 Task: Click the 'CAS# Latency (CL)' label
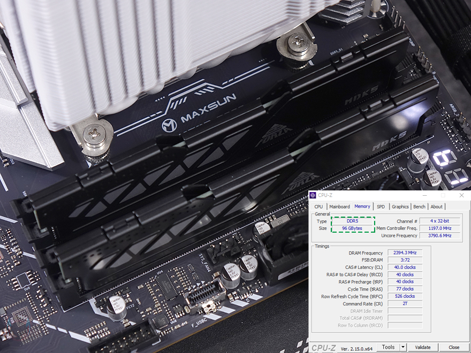point(364,267)
